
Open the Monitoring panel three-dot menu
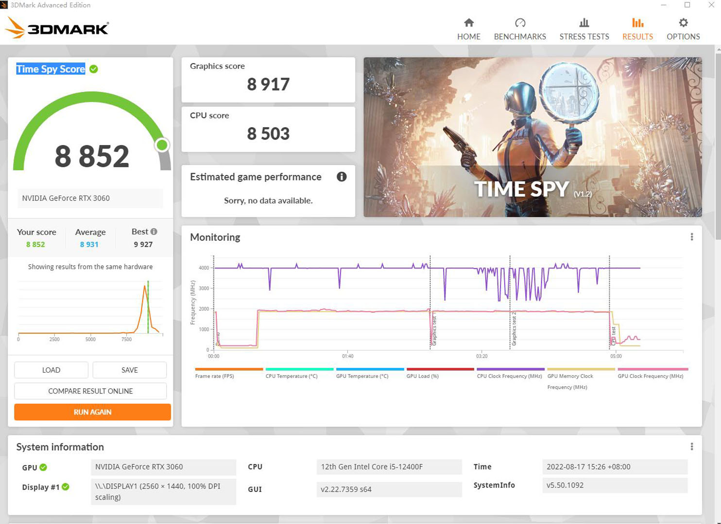click(692, 236)
